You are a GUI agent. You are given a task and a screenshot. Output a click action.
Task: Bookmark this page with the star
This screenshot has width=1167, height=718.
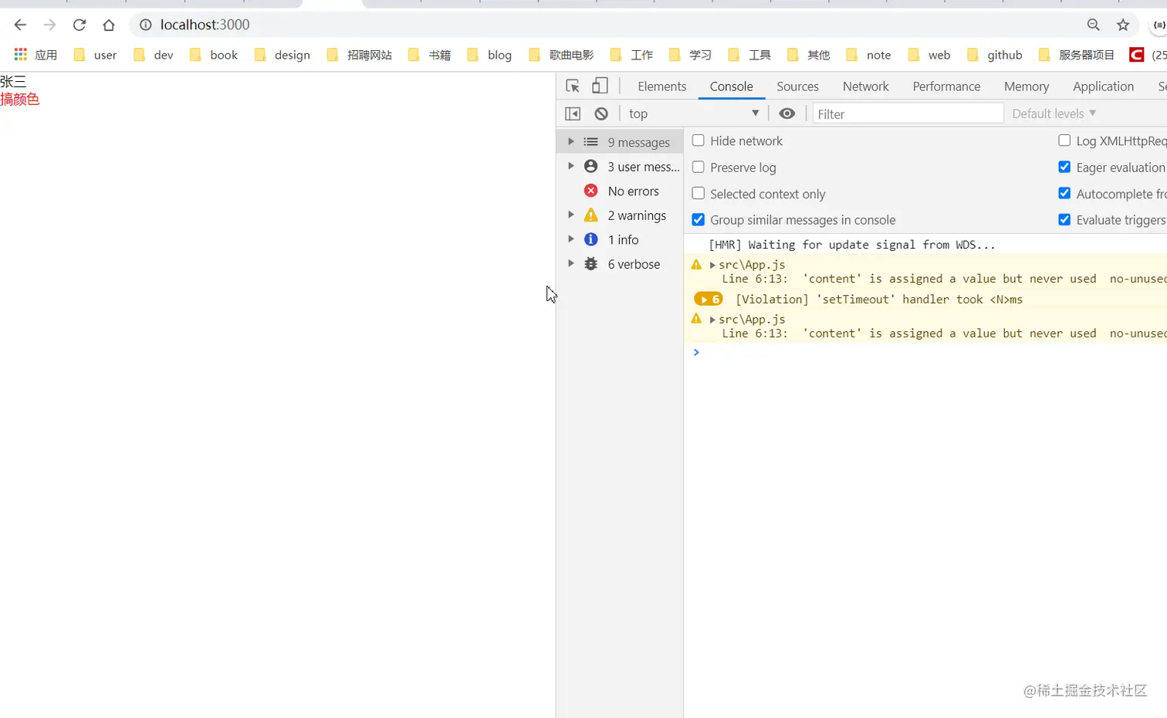tap(1123, 25)
